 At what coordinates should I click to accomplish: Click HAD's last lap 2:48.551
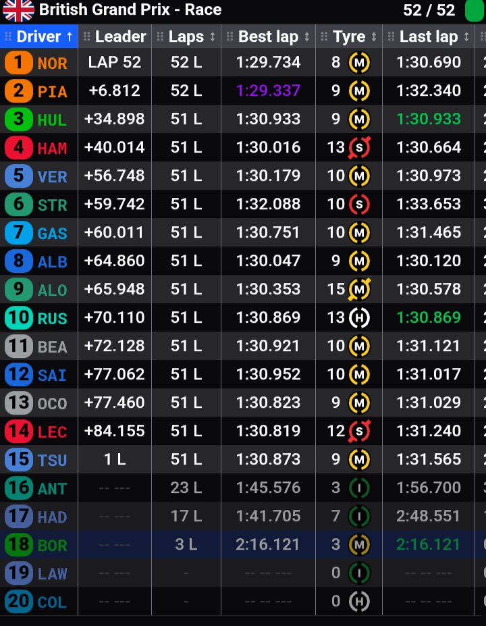click(x=429, y=516)
